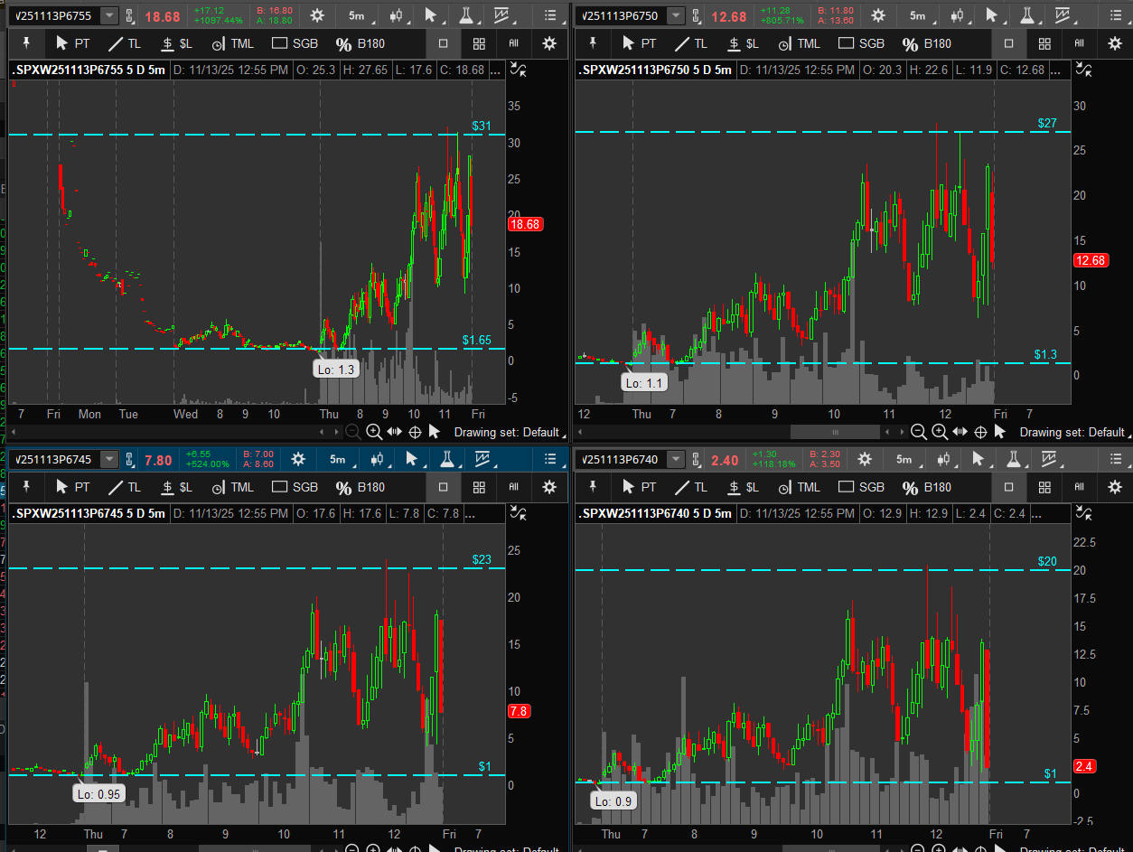Click the crosshair pan icon below P6750 chart
1133x852 pixels.
click(980, 432)
